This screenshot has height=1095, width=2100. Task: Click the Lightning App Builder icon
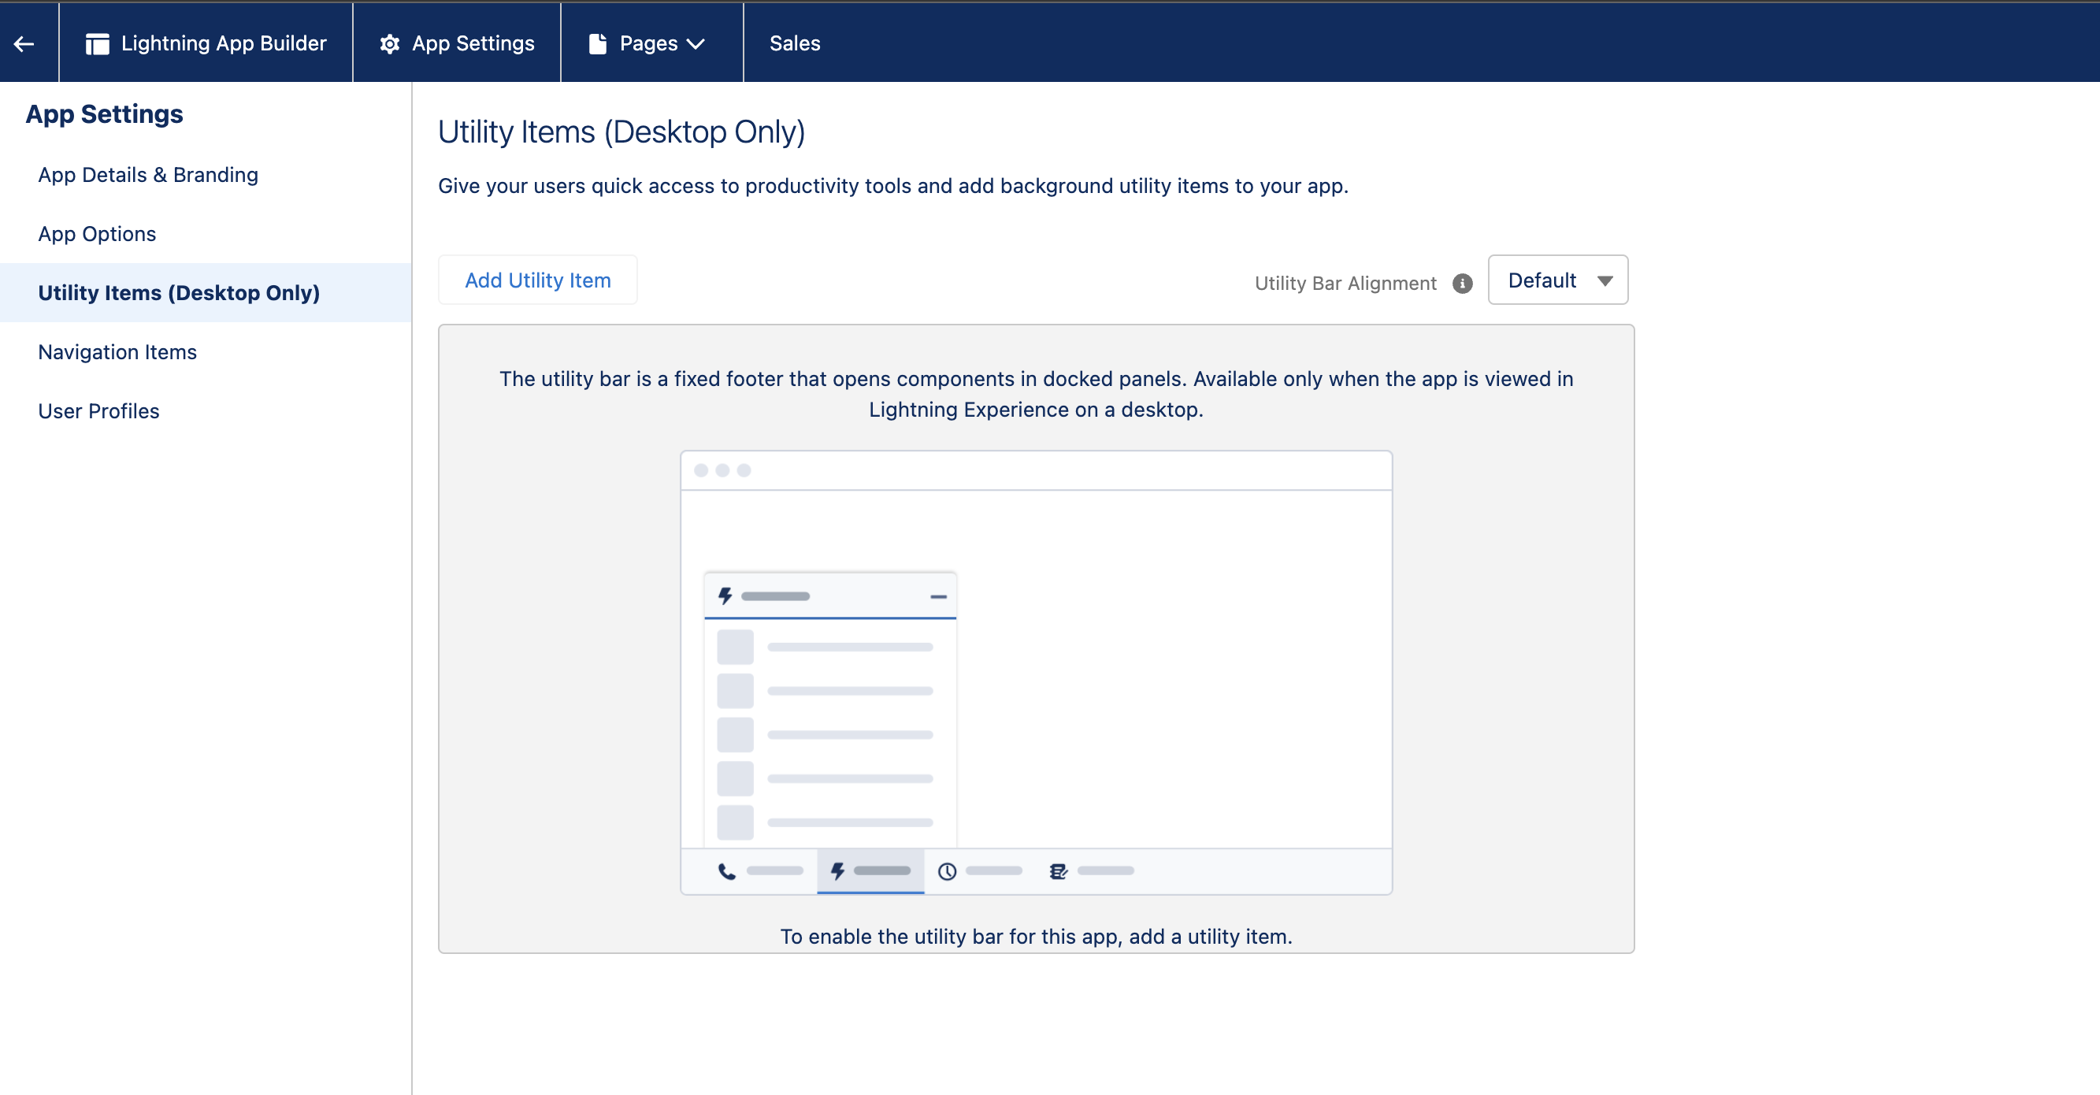97,43
